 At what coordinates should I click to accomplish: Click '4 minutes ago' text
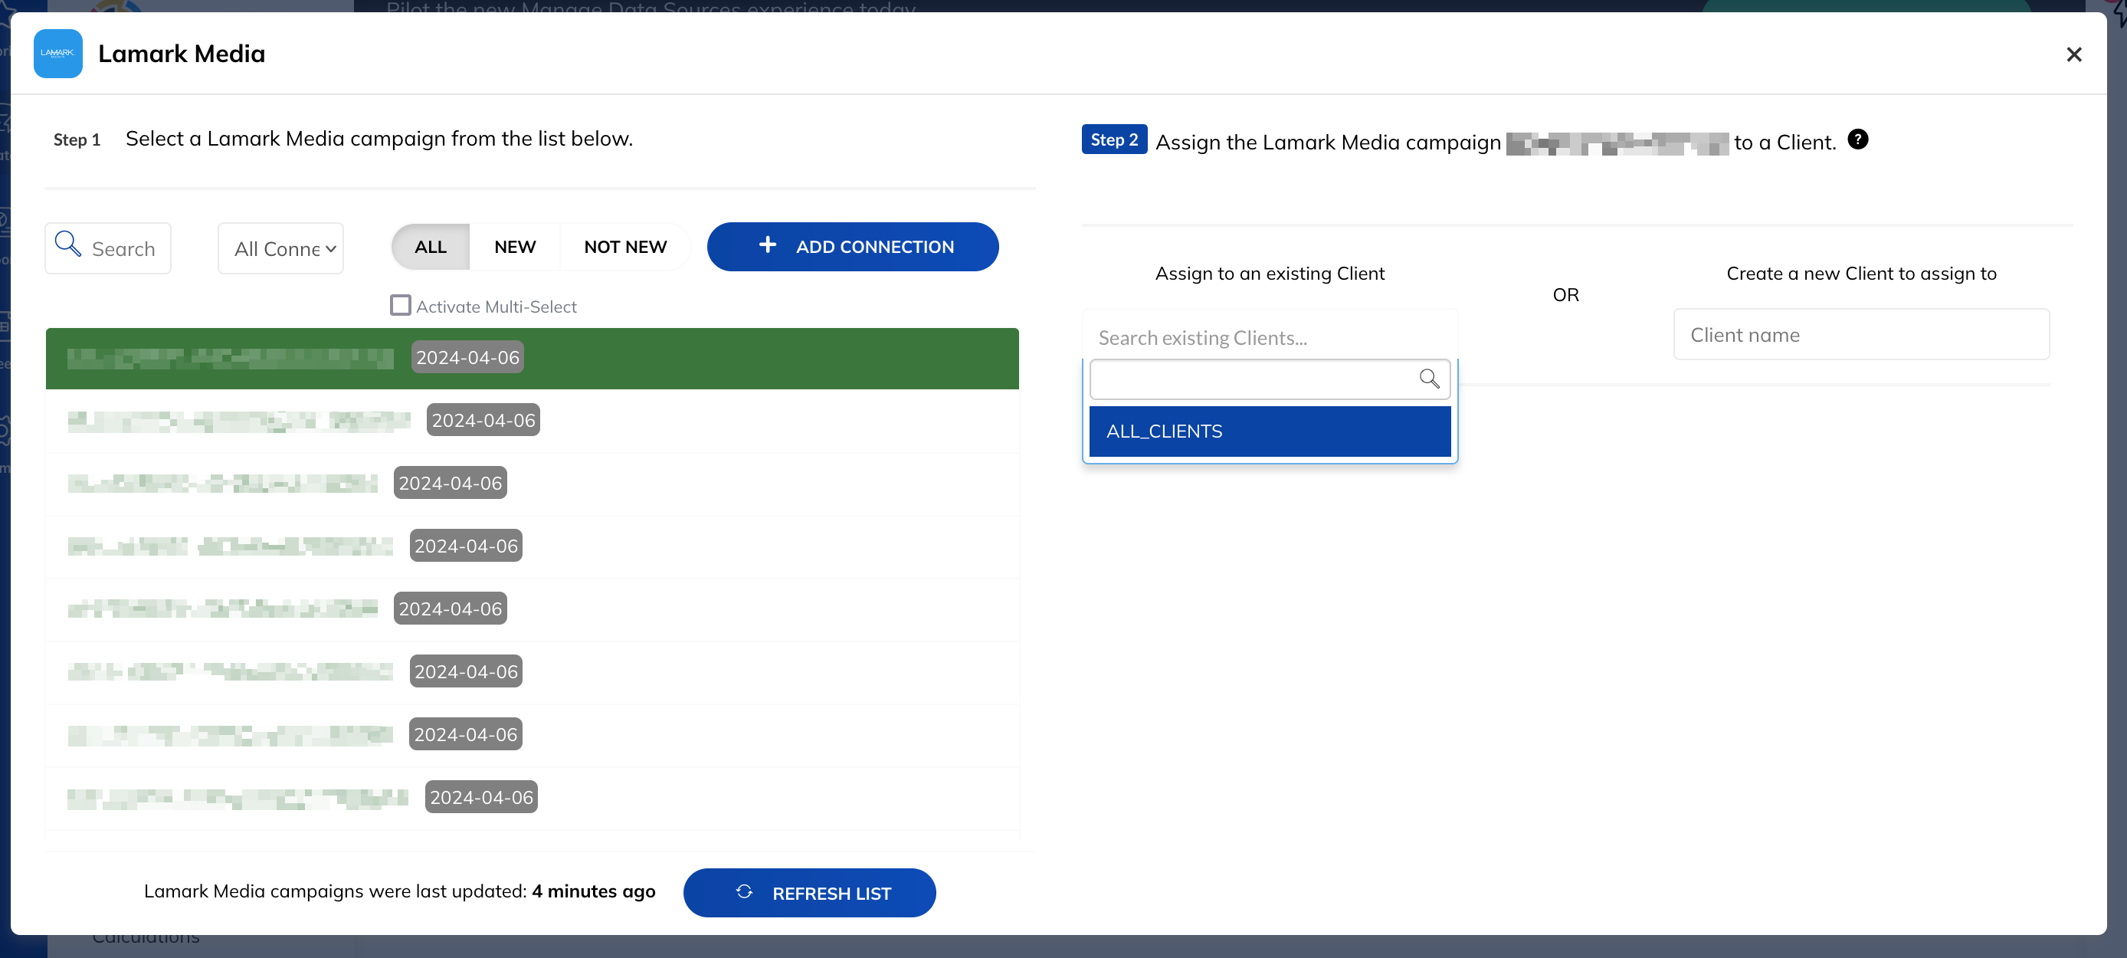593,892
